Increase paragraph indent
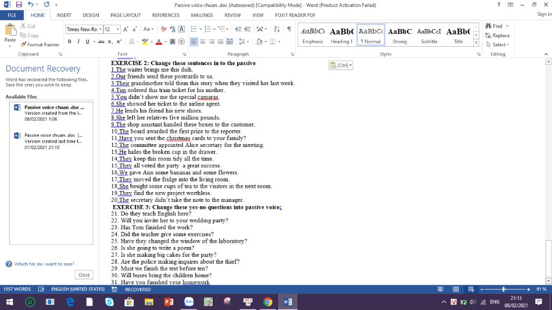The height and width of the screenshot is (310, 552). click(247, 29)
